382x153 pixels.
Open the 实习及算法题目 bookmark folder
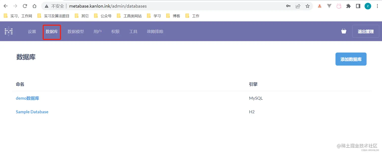pos(53,16)
